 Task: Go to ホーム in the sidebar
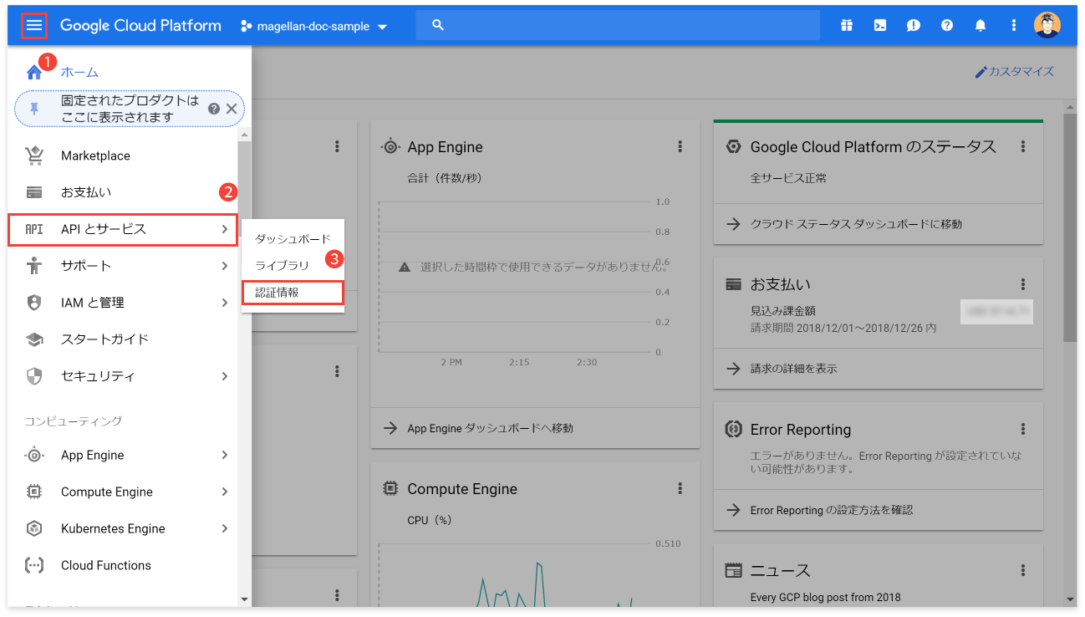(79, 72)
